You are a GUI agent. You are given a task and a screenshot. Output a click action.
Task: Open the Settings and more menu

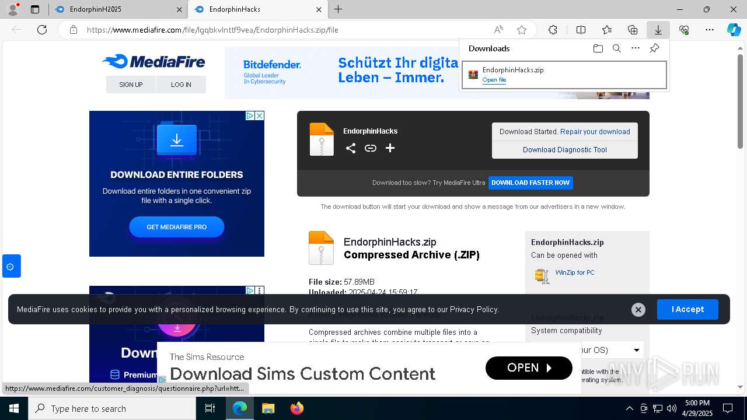710,30
